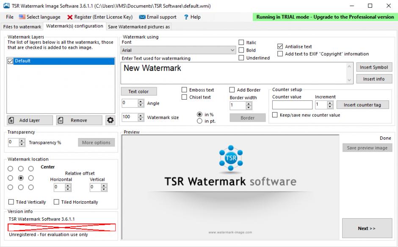Increase the Border width spinner
398x247 pixels.
click(249, 104)
